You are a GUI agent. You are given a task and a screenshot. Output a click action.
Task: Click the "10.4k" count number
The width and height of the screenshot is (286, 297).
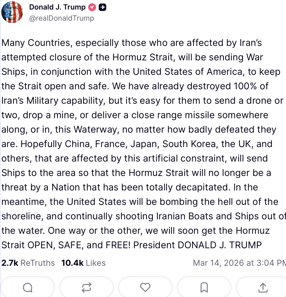click(72, 263)
